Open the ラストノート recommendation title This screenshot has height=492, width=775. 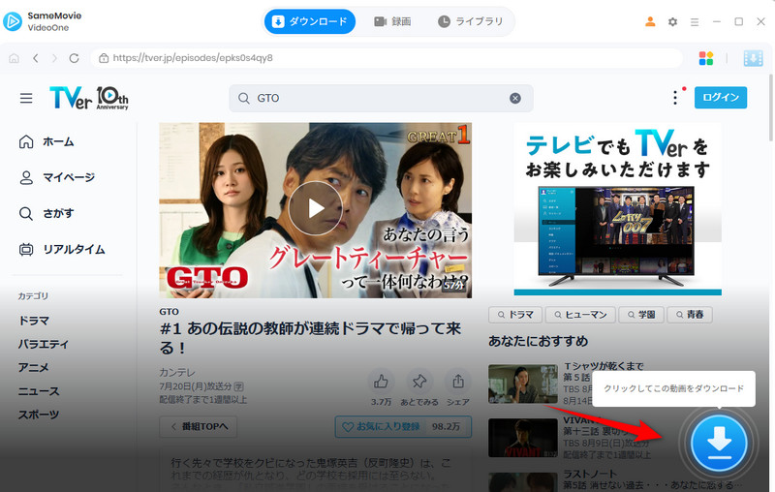point(590,474)
